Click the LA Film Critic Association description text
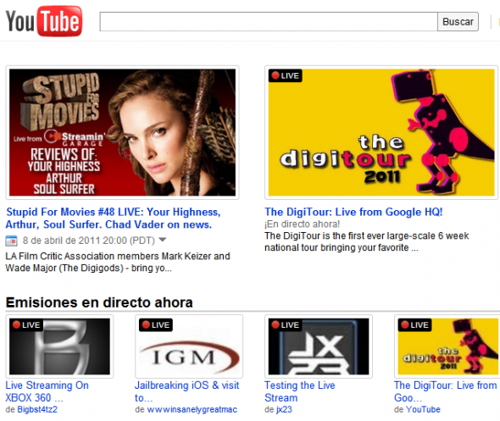 [x=118, y=262]
